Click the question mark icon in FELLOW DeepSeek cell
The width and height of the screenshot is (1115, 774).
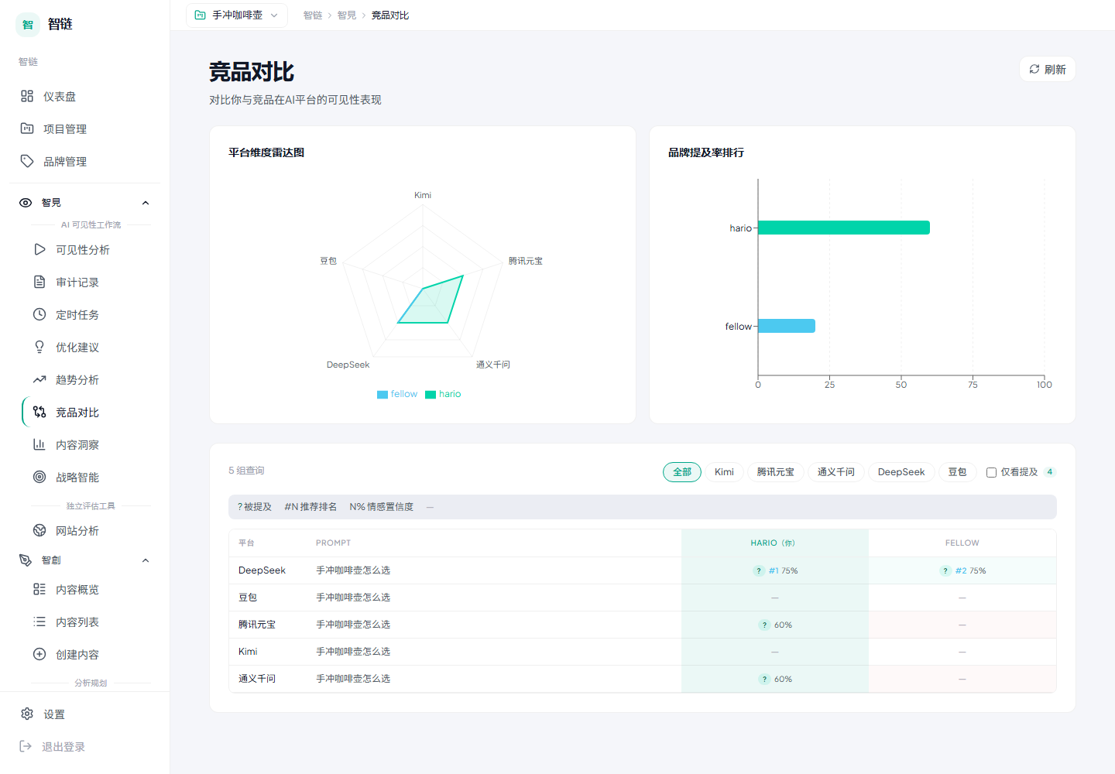[945, 571]
